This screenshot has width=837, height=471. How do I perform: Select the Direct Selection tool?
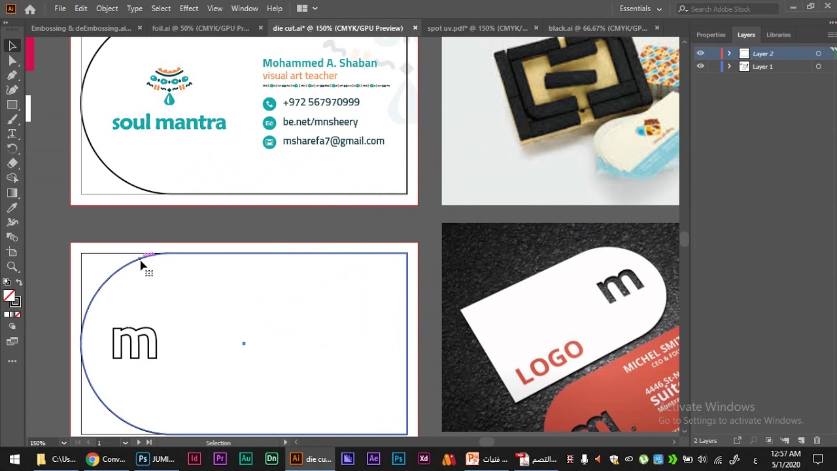coord(12,61)
